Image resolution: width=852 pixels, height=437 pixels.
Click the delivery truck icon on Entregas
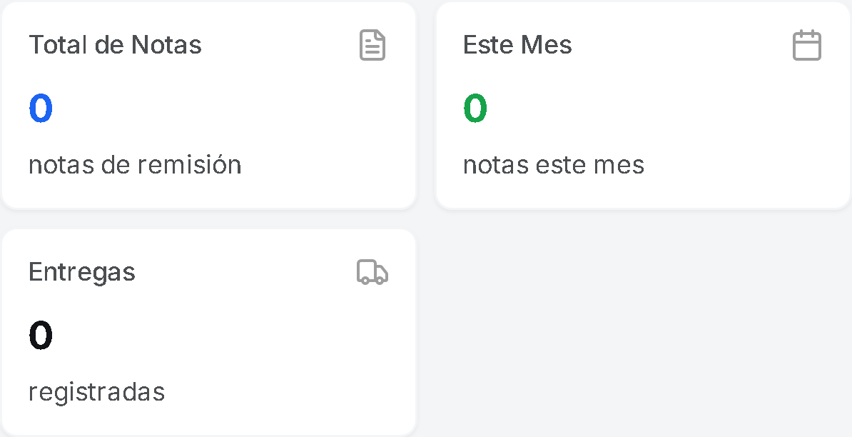372,272
